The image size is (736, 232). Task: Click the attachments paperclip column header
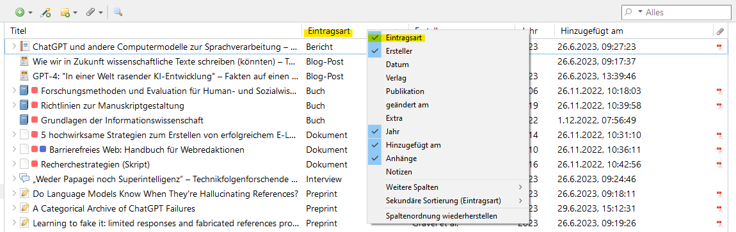[720, 31]
